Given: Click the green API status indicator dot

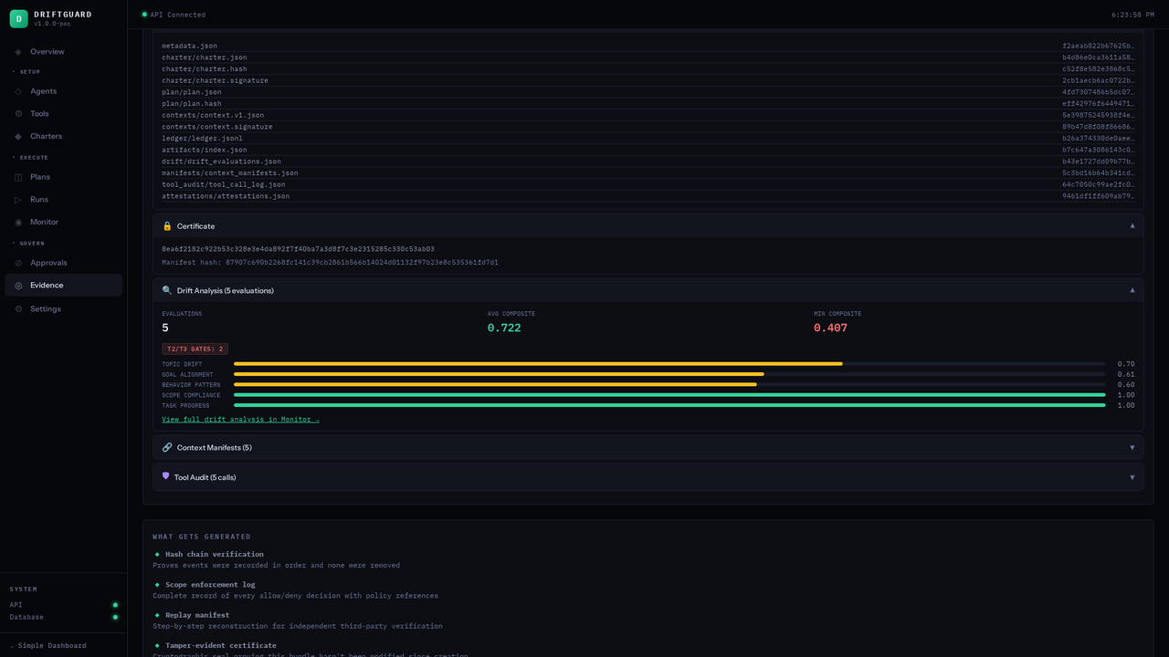Looking at the screenshot, I should point(115,604).
